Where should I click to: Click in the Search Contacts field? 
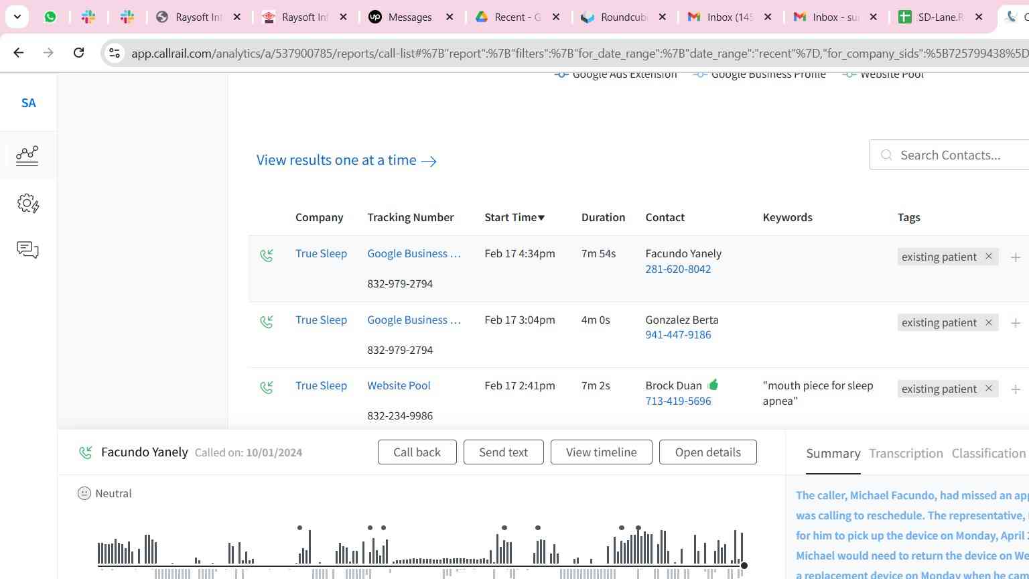click(951, 155)
